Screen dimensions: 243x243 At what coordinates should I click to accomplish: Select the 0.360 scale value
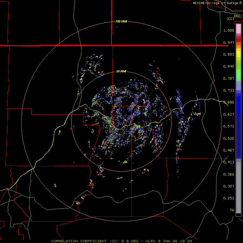[229, 174]
